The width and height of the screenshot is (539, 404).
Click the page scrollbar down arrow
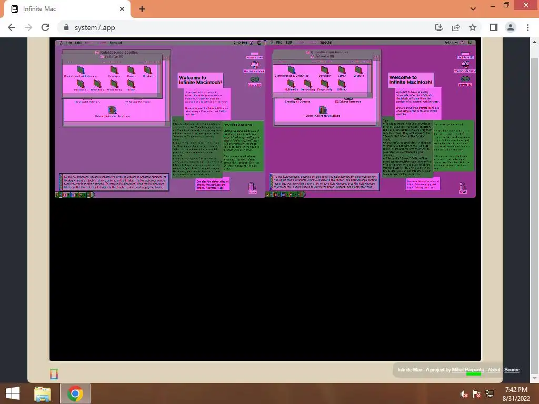point(534,378)
